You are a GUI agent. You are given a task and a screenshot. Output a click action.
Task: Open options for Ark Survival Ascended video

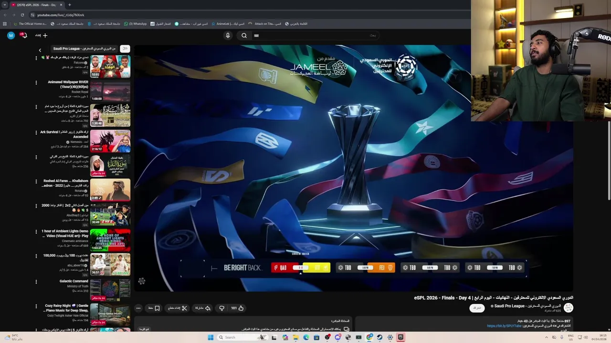pos(36,132)
